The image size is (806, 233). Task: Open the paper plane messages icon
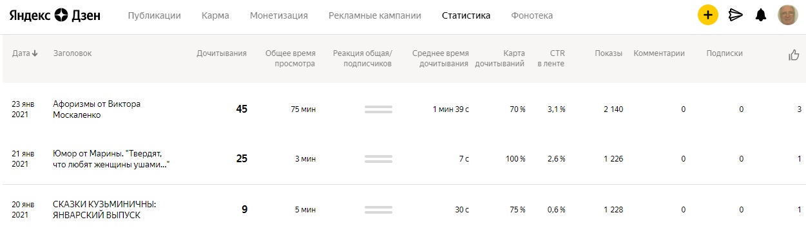735,15
